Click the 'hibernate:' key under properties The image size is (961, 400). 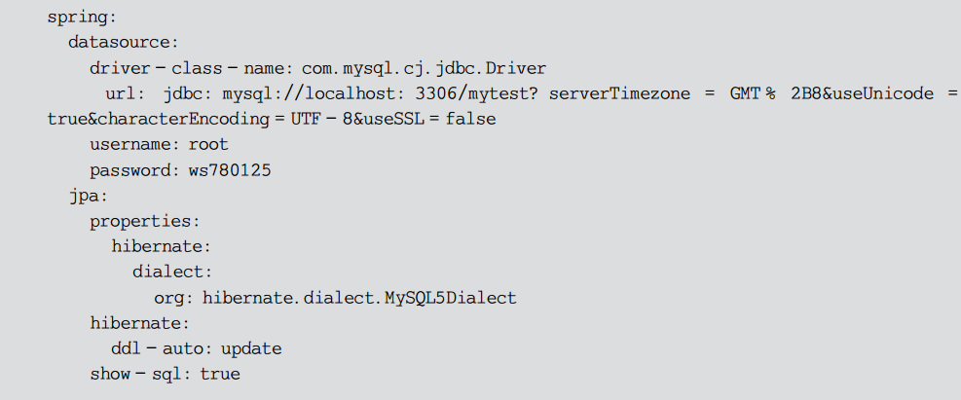click(x=161, y=246)
